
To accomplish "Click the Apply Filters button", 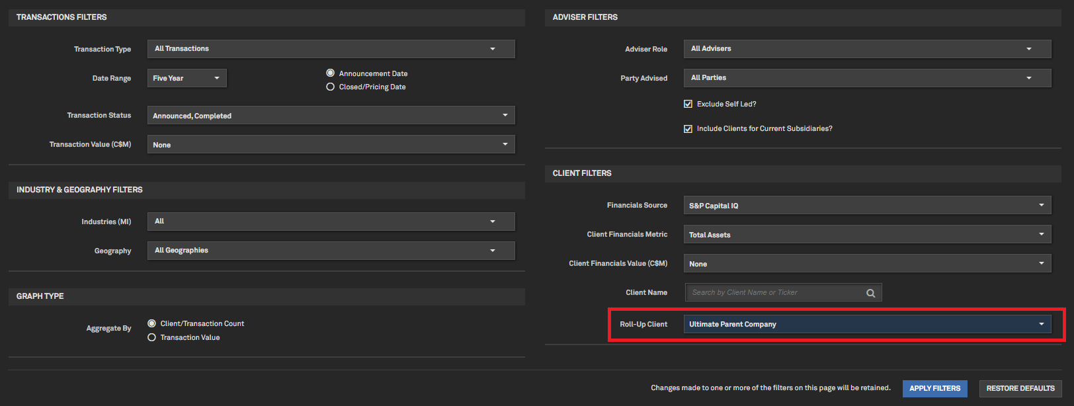I will 934,389.
